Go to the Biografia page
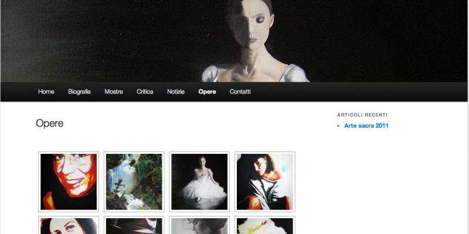This screenshot has width=469, height=234. pos(79,92)
